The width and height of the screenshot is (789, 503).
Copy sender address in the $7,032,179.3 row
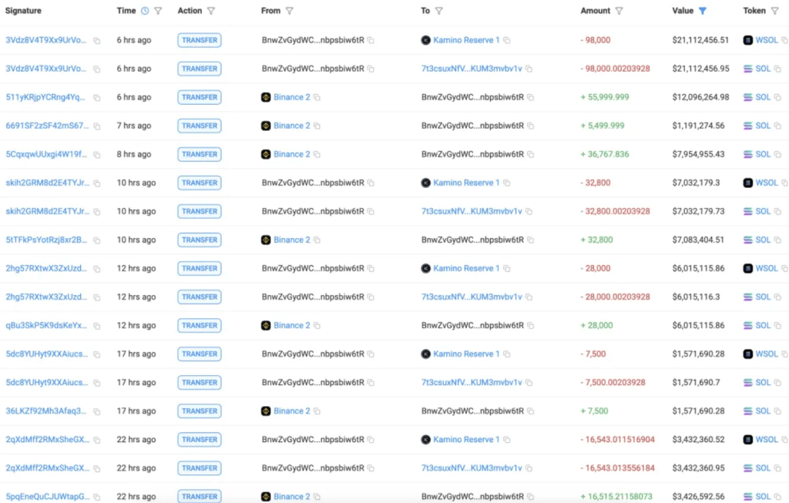[371, 183]
